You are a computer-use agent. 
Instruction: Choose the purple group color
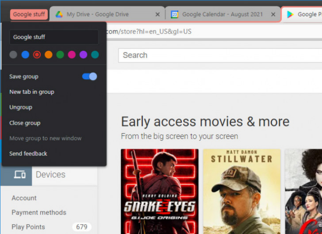(x=83, y=55)
